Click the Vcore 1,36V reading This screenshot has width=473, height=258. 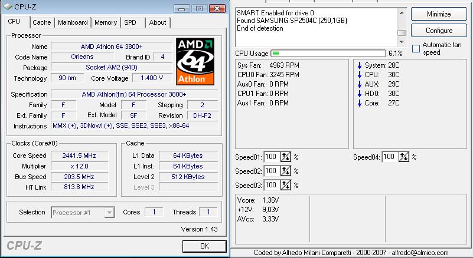[258, 200]
